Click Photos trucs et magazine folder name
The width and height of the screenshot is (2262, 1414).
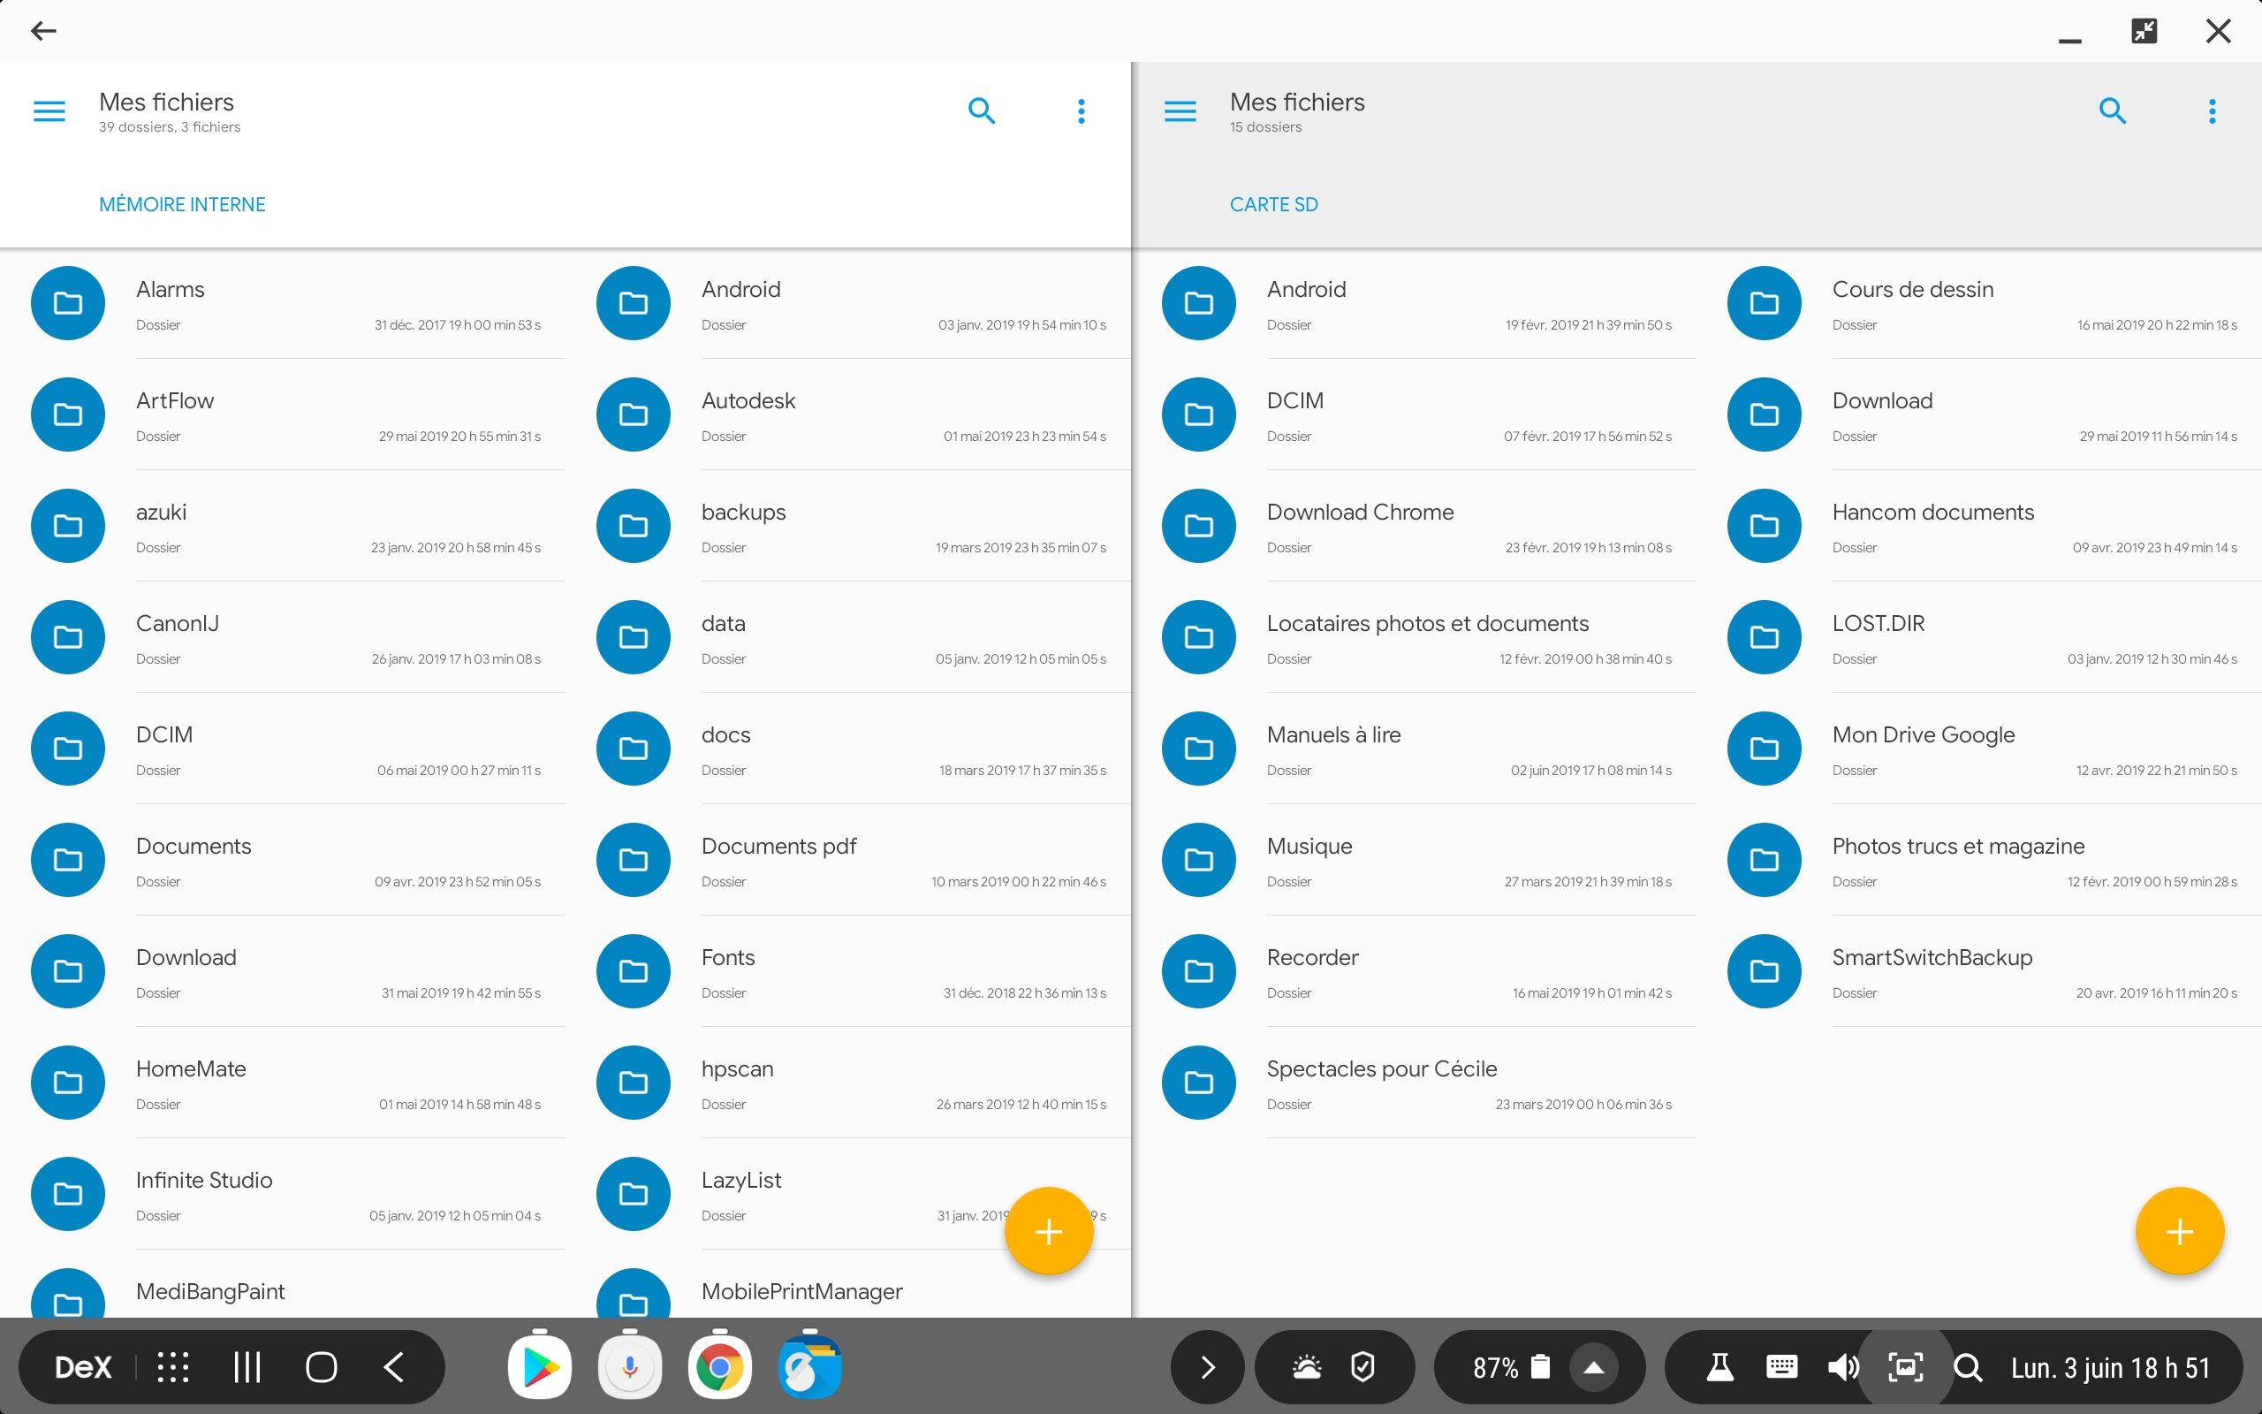[x=1958, y=847]
